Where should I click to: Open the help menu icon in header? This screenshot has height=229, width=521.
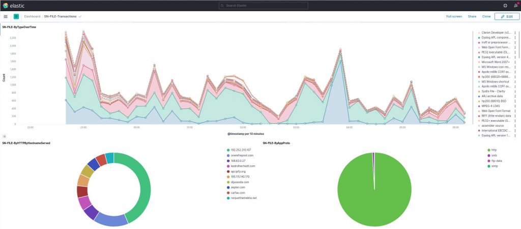click(505, 6)
